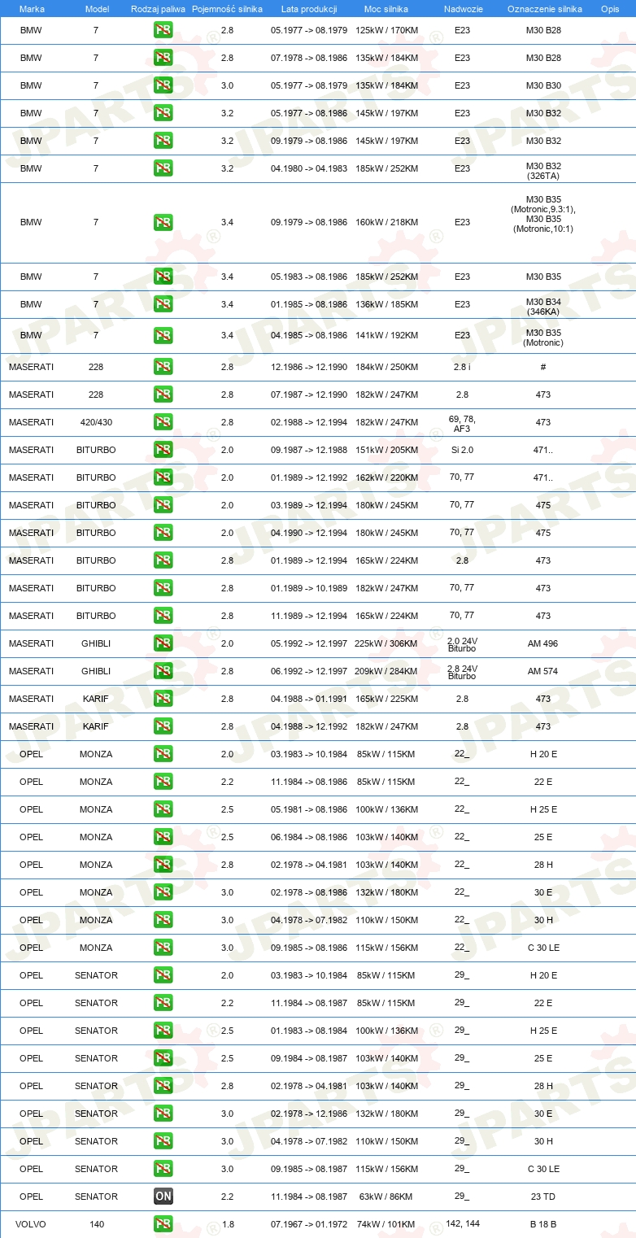This screenshot has height=1238, width=636.
Task: Click the Pojemność silnika column header
Action: point(227,9)
